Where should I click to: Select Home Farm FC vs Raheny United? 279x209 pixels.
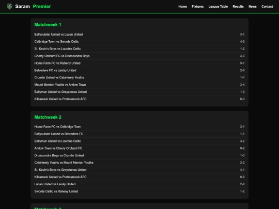pos(139,63)
